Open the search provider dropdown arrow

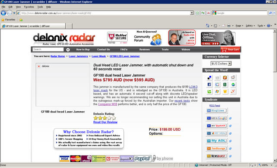274,13
